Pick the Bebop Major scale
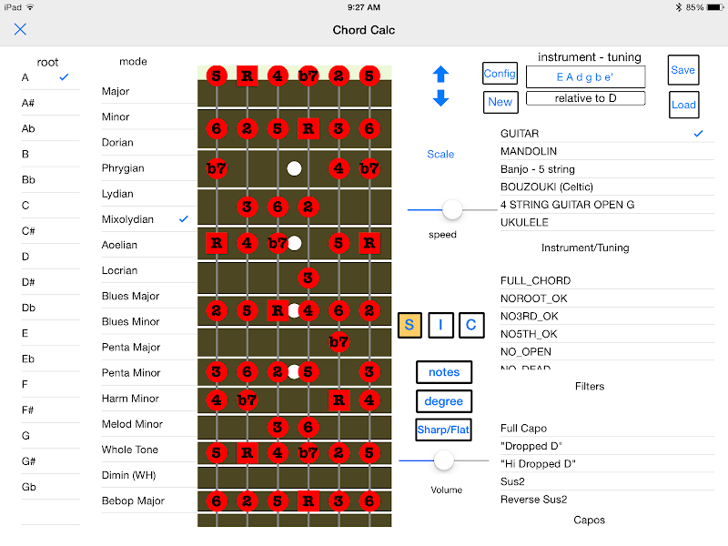Viewport: 728px width, 546px height. point(148,501)
